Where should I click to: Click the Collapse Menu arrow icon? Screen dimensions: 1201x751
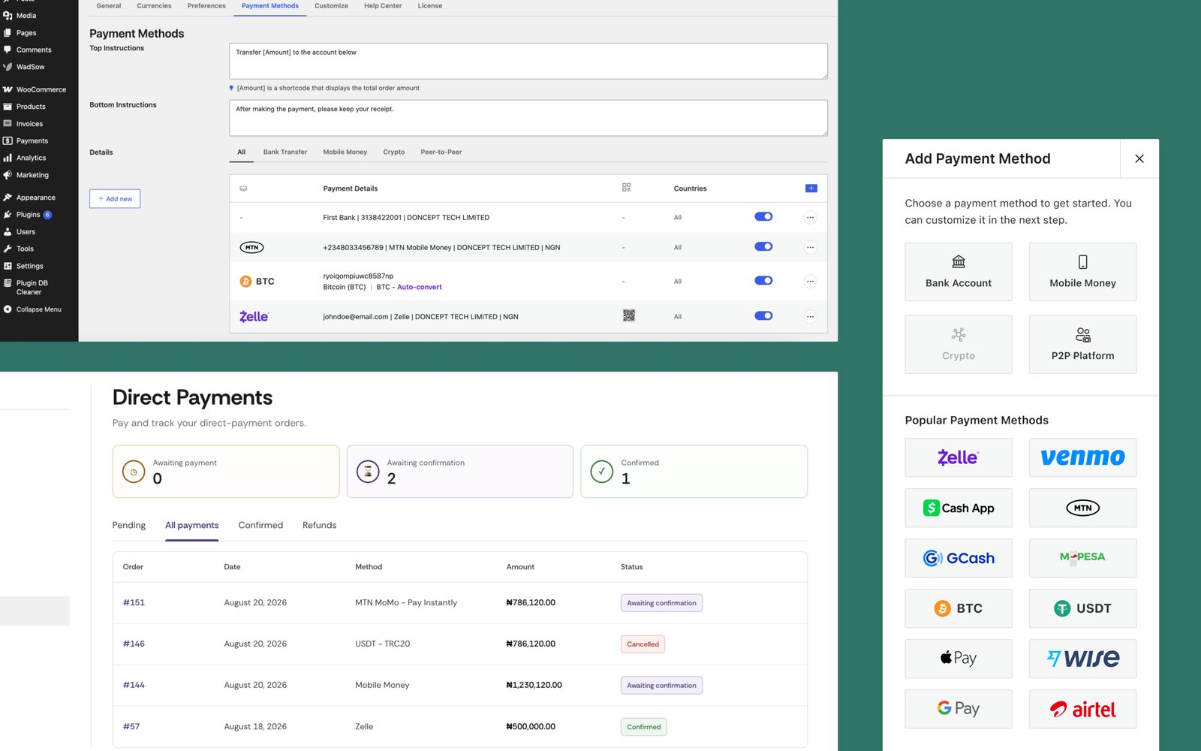[x=8, y=309]
